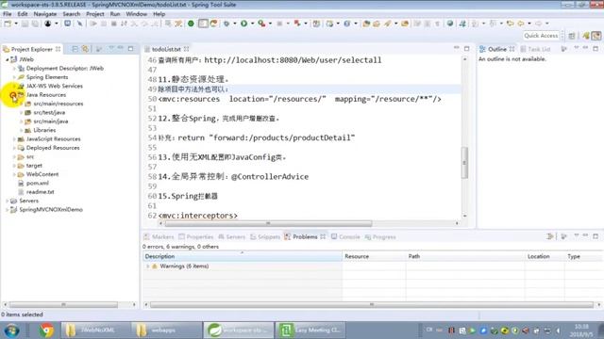Switch to the Console tab
This screenshot has width=604, height=339.
(x=345, y=236)
